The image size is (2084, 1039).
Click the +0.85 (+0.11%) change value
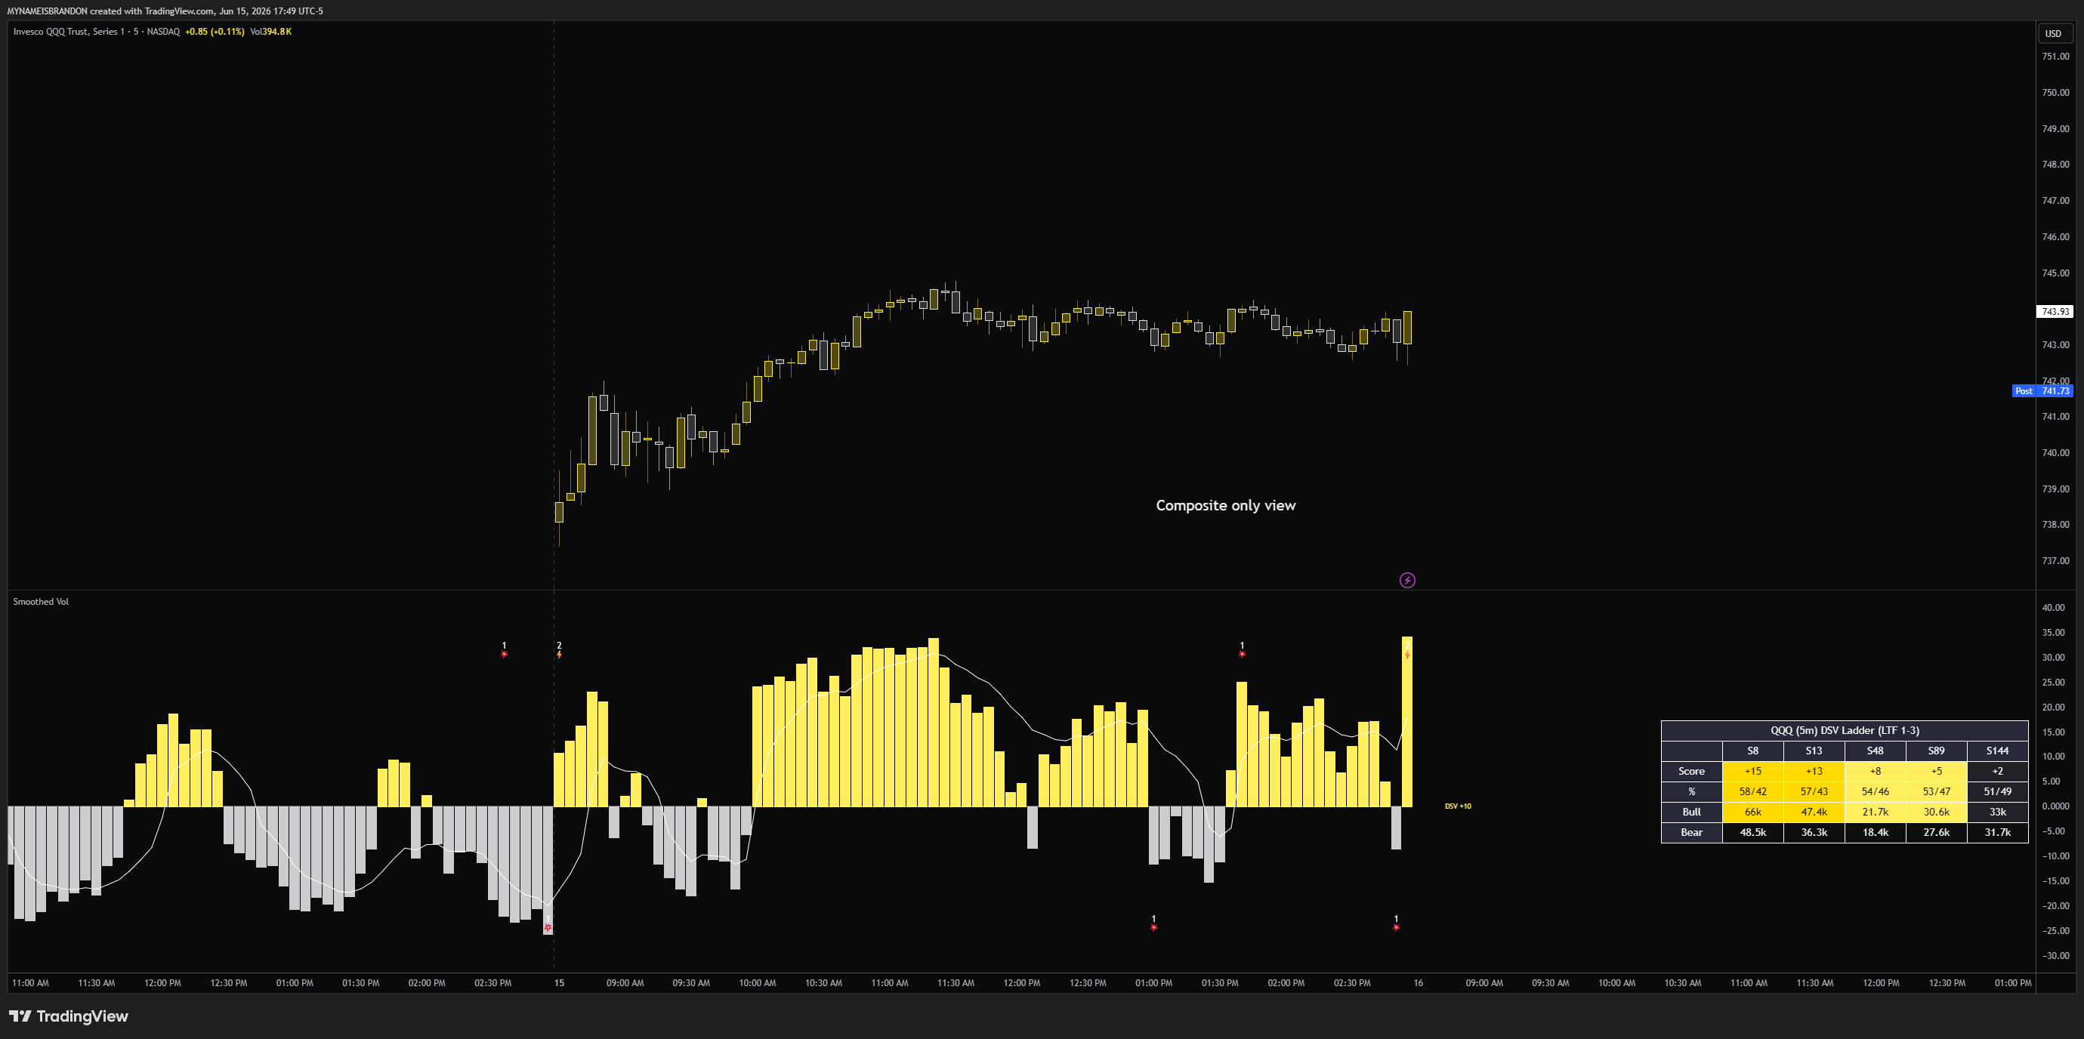[x=215, y=32]
